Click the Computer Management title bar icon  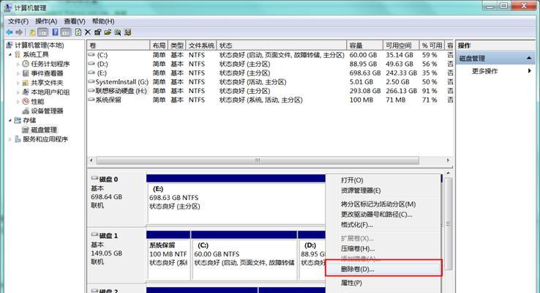[x=8, y=7]
